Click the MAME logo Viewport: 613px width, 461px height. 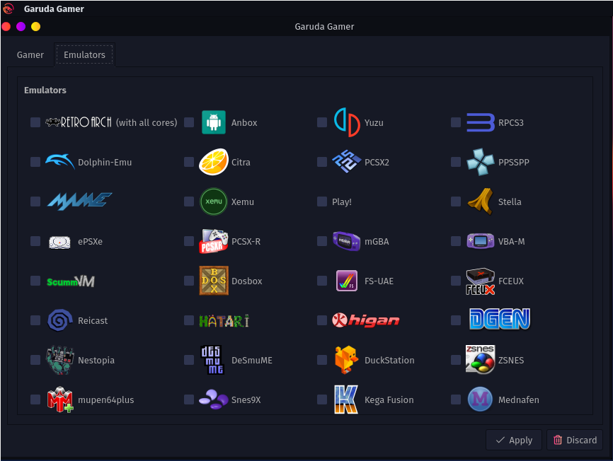[x=79, y=202]
